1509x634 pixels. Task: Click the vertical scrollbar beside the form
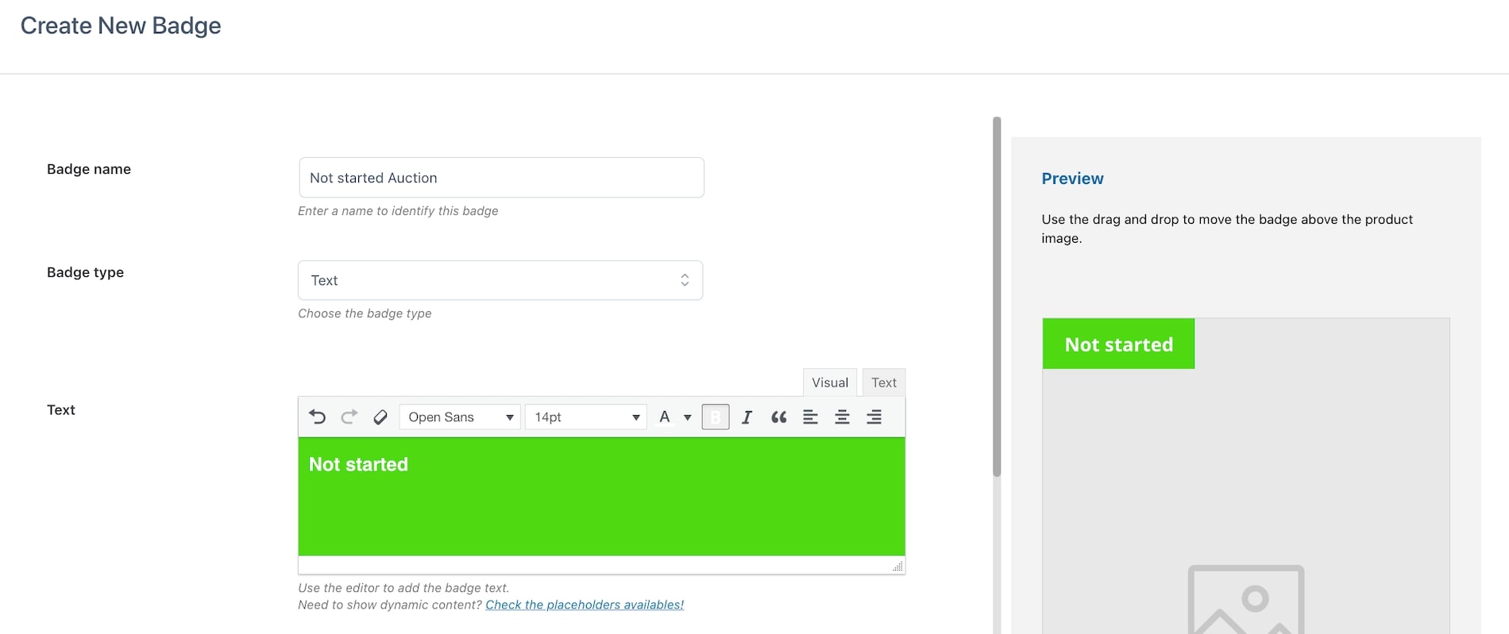pyautogui.click(x=997, y=298)
